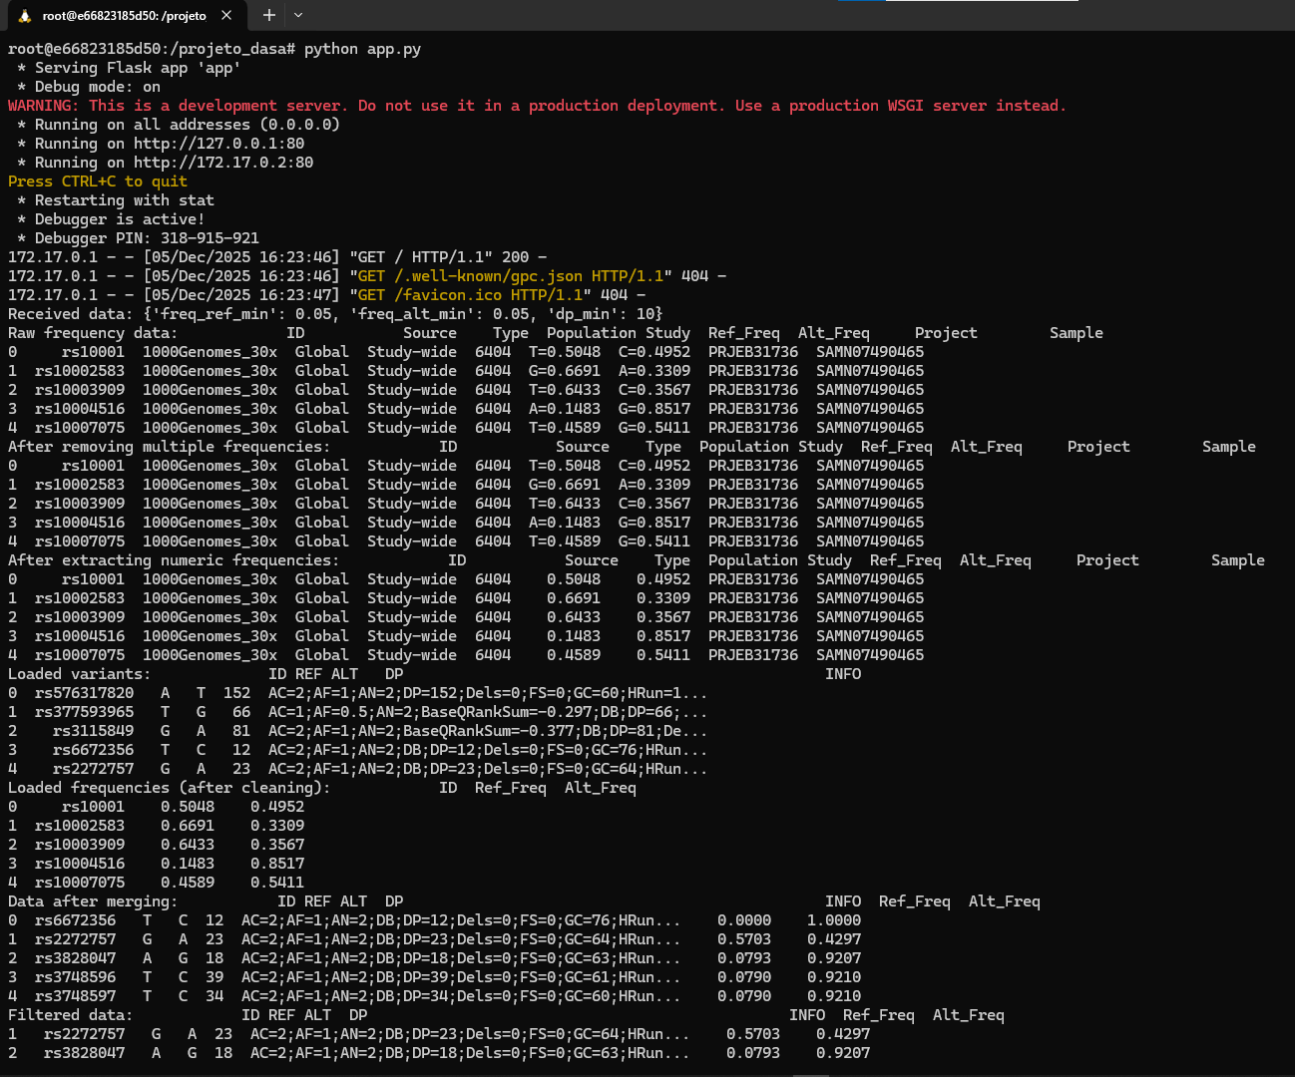The height and width of the screenshot is (1077, 1295).
Task: Click the 'After removing multiple frequencies:' heading
Action: point(169,447)
